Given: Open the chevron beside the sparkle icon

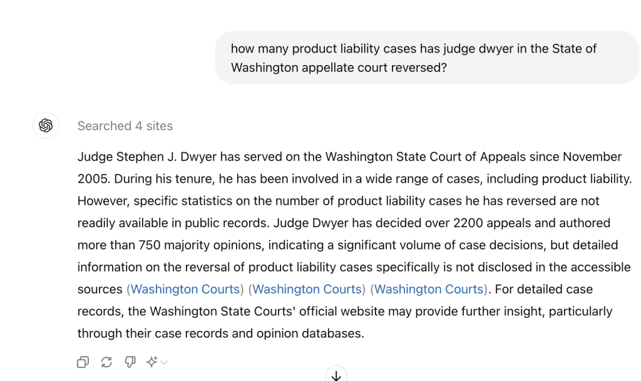Looking at the screenshot, I should [x=164, y=362].
